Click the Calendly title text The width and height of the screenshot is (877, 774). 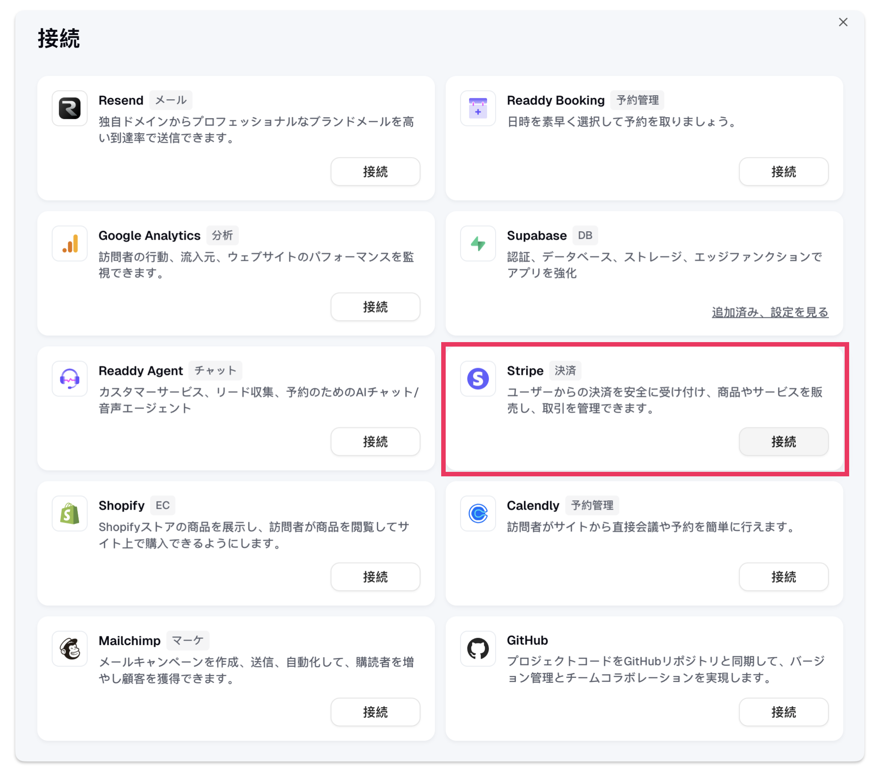click(533, 505)
